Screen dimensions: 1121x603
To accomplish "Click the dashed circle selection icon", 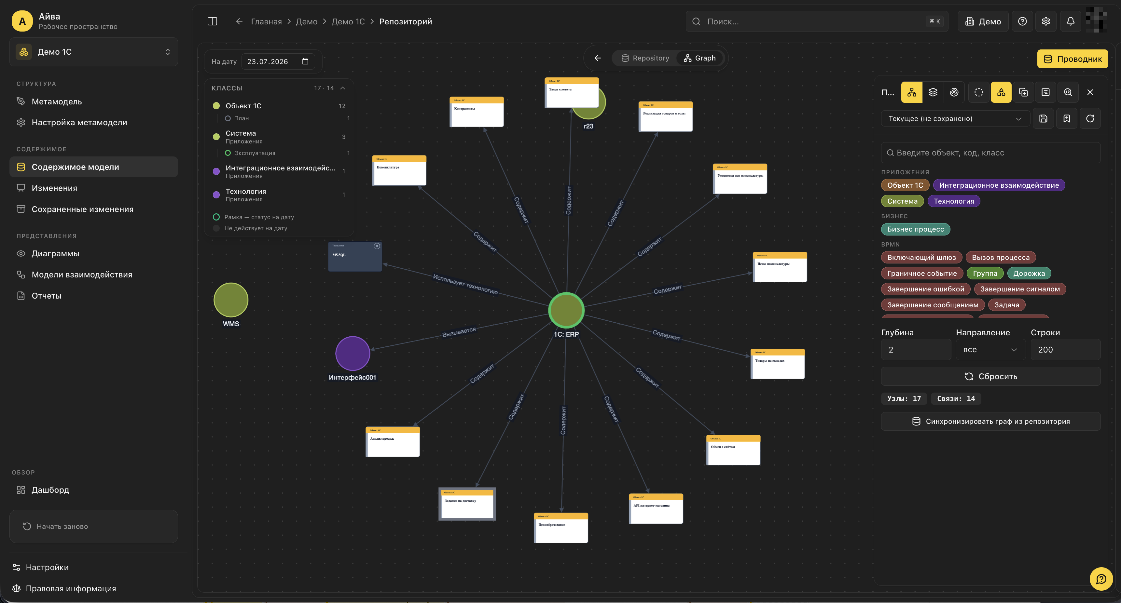I will [979, 92].
